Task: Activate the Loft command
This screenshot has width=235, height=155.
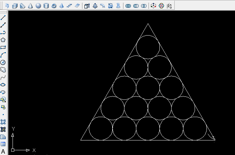Action: pyautogui.click(x=118, y=6)
